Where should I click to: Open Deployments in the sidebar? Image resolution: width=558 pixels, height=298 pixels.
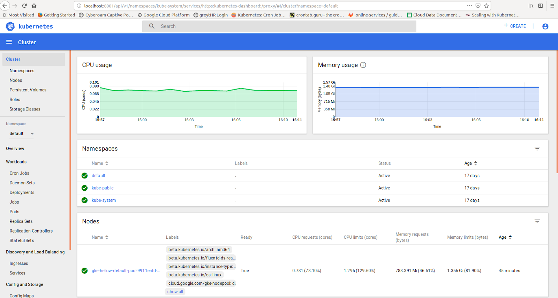coord(22,192)
